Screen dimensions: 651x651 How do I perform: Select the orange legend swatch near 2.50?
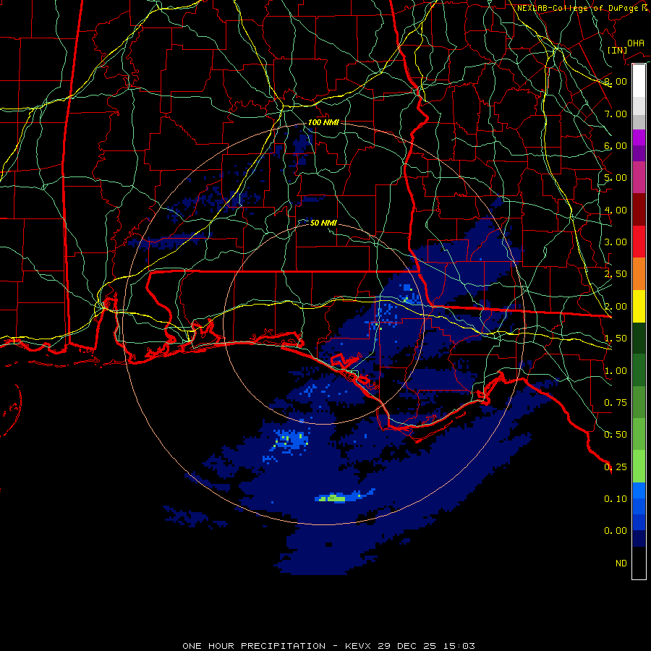click(639, 274)
